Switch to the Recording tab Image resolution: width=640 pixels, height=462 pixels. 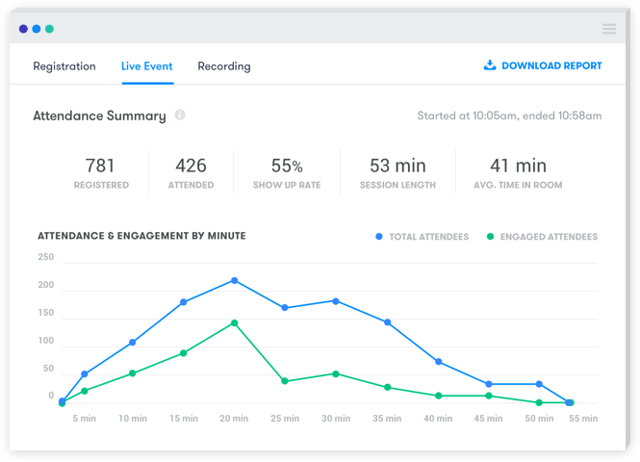click(x=224, y=66)
